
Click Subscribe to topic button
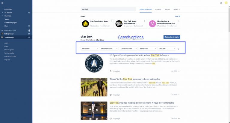tap(172, 37)
